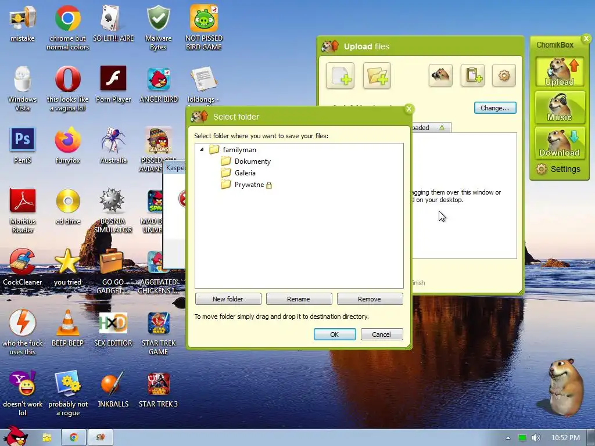Click the 'chrome but normal colors' desktop icon
This screenshot has width=595, height=446.
[67, 28]
